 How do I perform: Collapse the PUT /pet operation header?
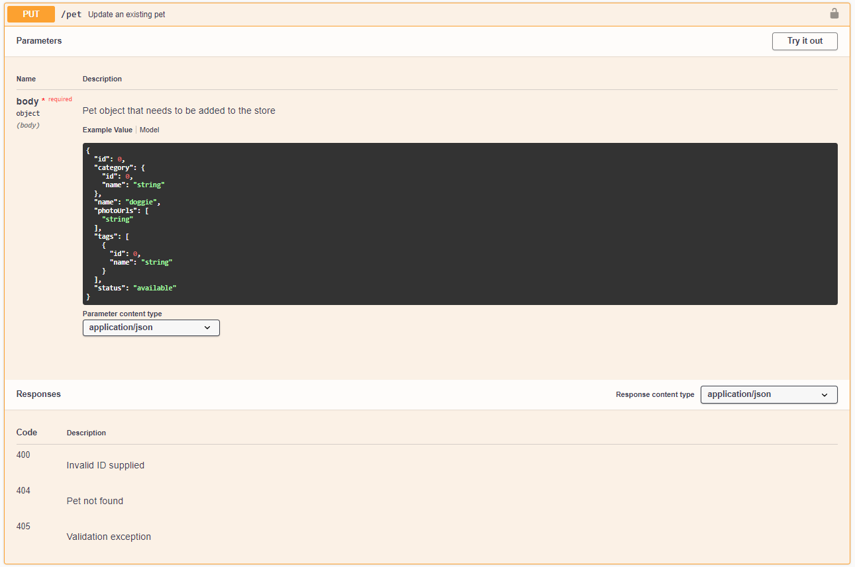[427, 14]
